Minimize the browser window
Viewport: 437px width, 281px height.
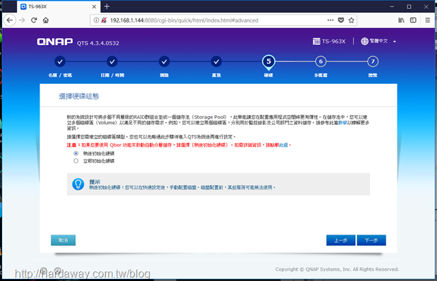392,6
